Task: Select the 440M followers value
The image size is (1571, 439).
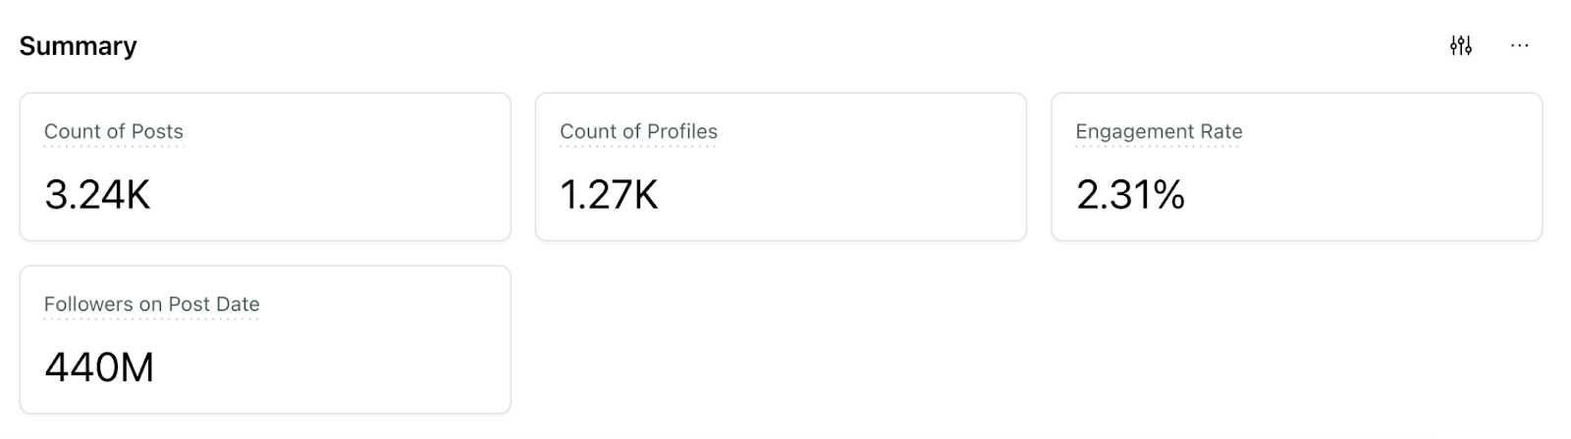Action: point(99,367)
